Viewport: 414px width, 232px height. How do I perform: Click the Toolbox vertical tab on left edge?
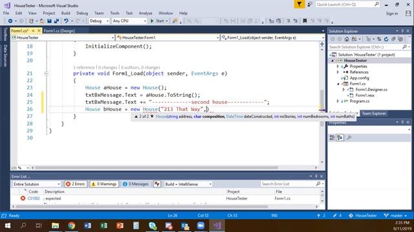coord(5,34)
